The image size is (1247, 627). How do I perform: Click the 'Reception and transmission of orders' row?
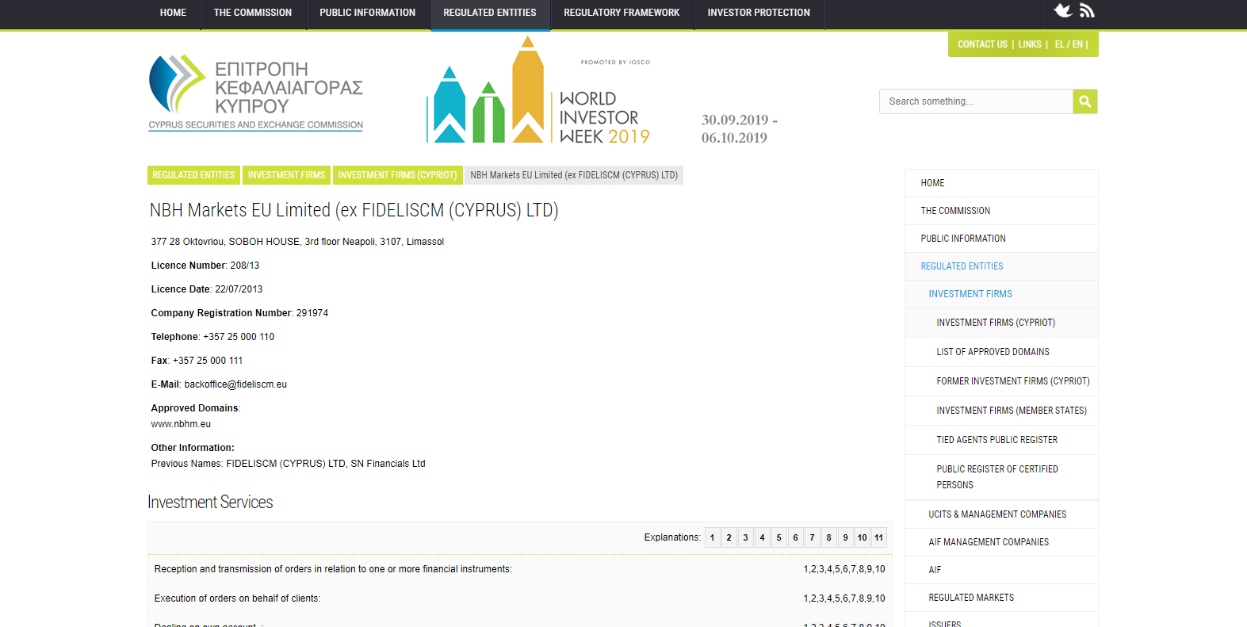point(520,569)
